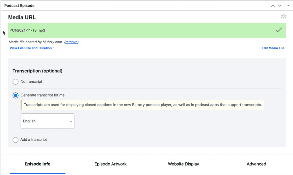Move Podcast Episode panel up
This screenshot has width=293, height=175.
click(273, 6)
